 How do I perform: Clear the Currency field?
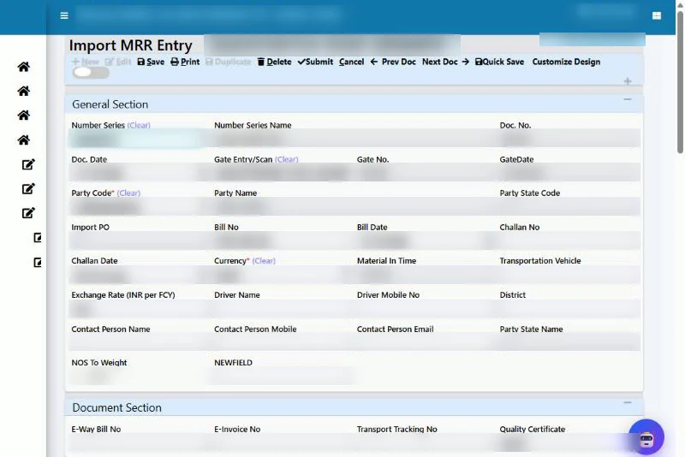click(264, 261)
